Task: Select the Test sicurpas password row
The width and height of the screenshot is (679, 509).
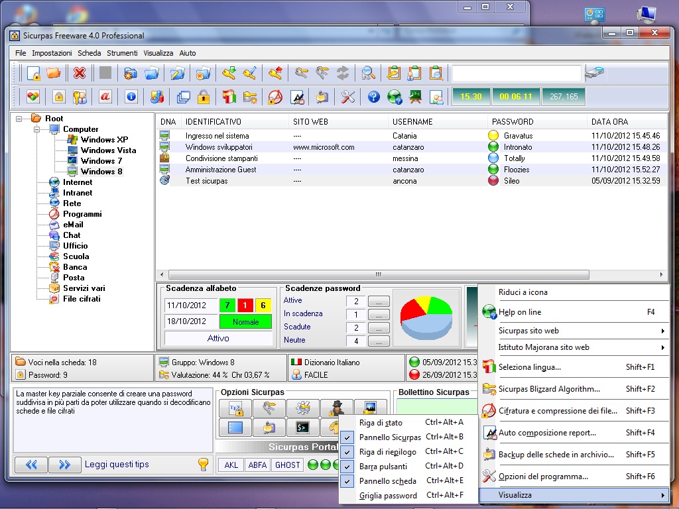Action: tap(411, 181)
